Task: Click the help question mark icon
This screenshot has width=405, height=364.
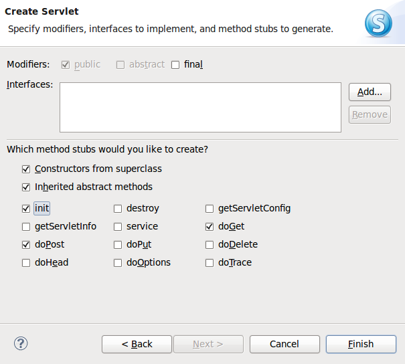Action: point(20,343)
